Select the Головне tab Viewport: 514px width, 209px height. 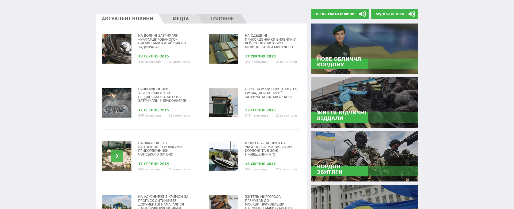click(x=222, y=19)
